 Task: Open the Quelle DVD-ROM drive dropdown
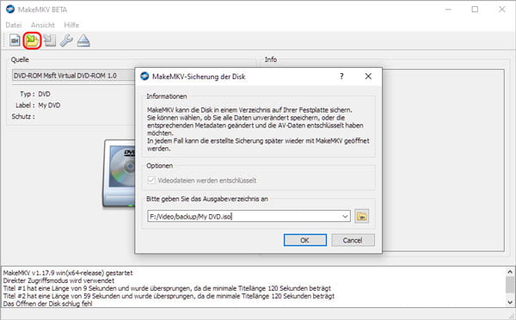[x=73, y=76]
